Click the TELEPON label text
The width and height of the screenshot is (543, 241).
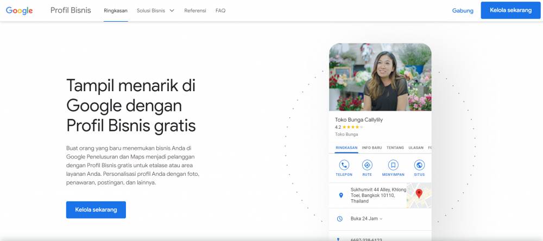pyautogui.click(x=344, y=175)
